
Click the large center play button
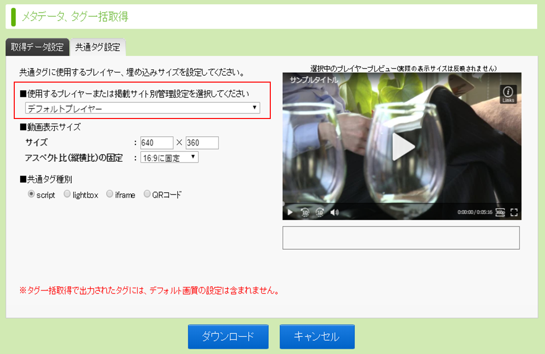pos(403,147)
